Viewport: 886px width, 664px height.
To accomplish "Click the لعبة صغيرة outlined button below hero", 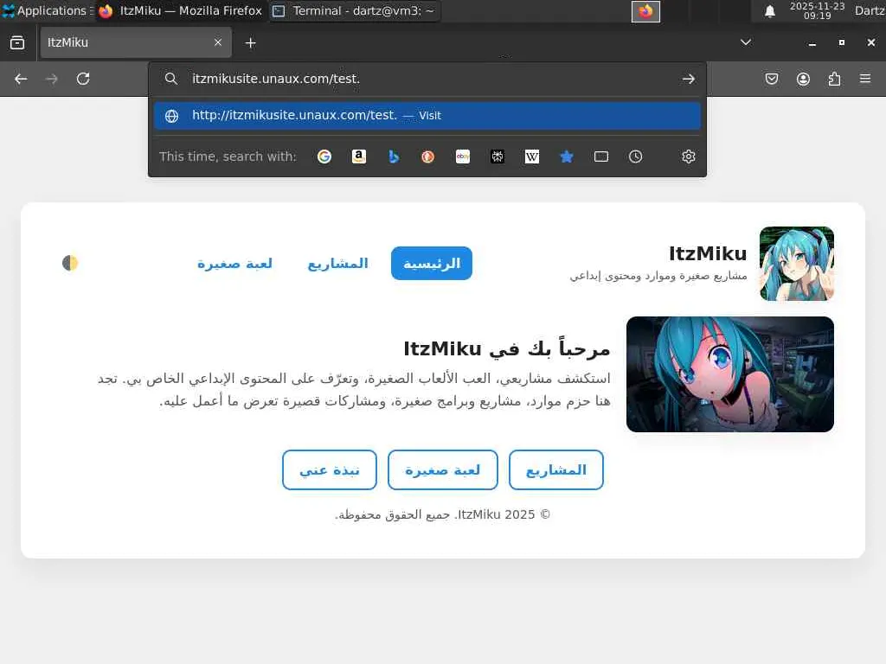I will point(442,469).
